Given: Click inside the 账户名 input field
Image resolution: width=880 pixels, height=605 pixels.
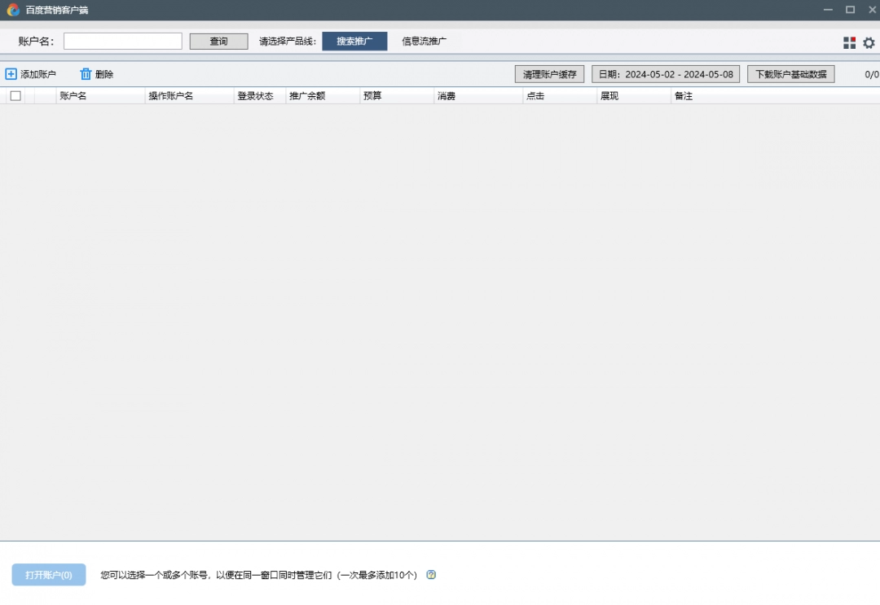Looking at the screenshot, I should click(122, 41).
